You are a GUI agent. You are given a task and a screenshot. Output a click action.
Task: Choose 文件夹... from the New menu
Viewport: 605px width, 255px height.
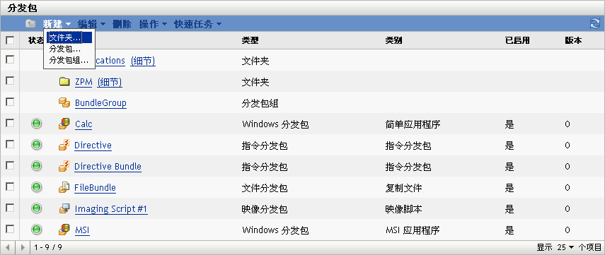(69, 37)
